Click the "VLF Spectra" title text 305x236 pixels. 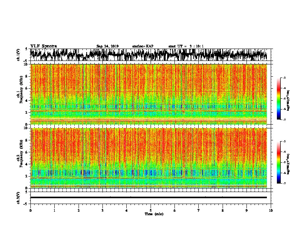click(x=44, y=46)
